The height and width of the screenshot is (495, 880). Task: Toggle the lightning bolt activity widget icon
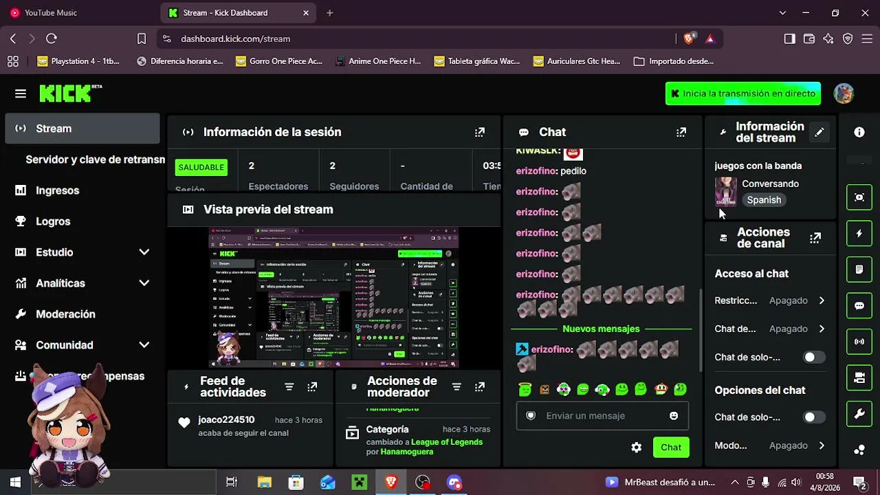(859, 234)
